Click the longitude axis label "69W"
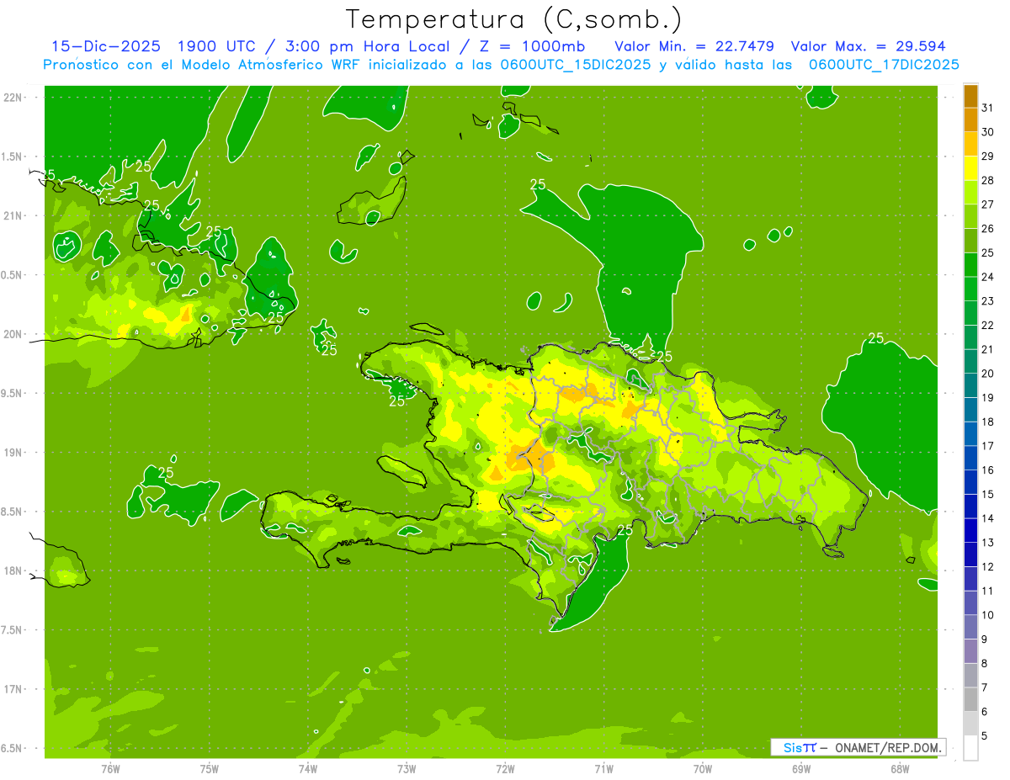Viewport: 1010px width, 780px height. [x=801, y=768]
